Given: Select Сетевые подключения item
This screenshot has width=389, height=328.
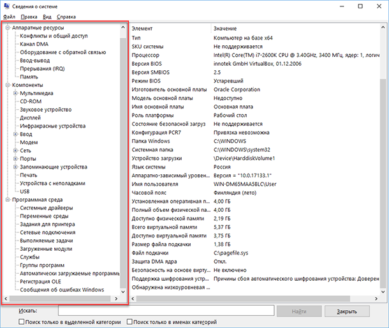Looking at the screenshot, I should [48, 232].
